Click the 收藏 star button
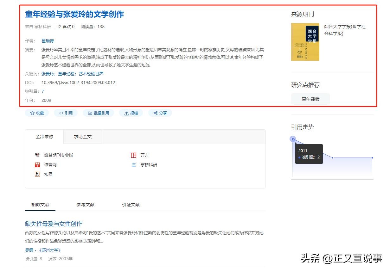The height and width of the screenshot is (271, 390). (37, 113)
